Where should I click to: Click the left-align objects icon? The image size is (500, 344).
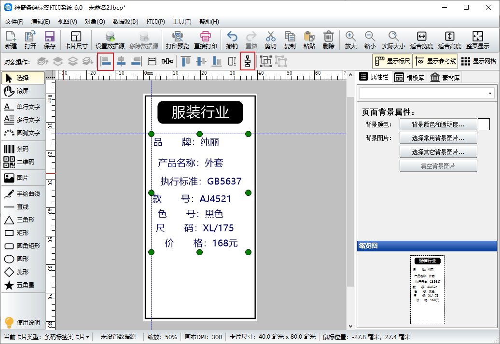[x=106, y=61]
